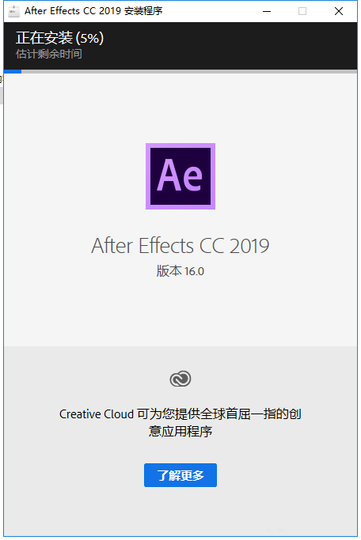Click the Creative Cloud logo icon
Image resolution: width=361 pixels, height=540 pixels.
pos(180,379)
